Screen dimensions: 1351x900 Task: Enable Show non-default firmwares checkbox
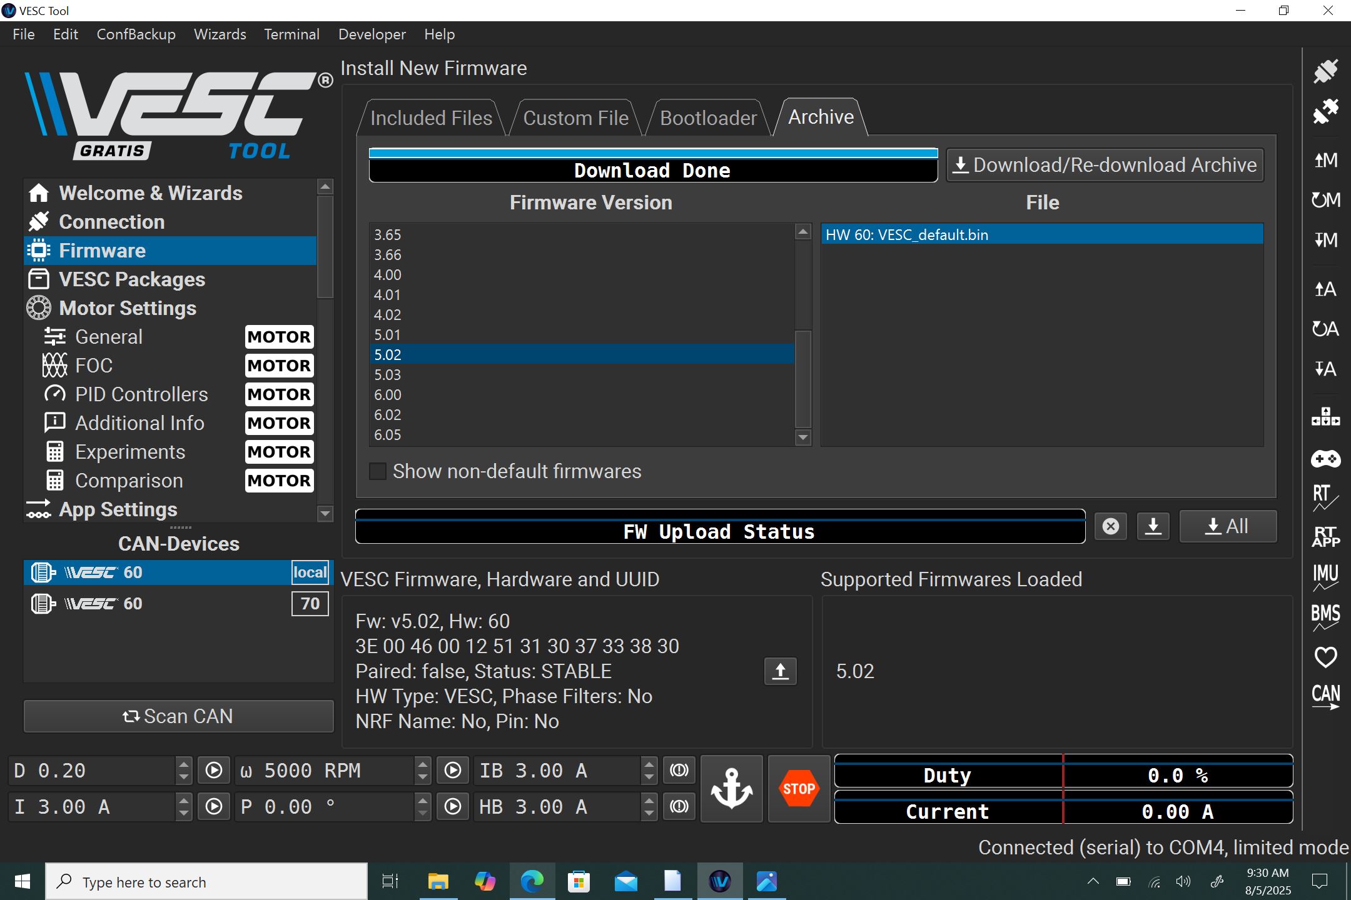point(378,471)
